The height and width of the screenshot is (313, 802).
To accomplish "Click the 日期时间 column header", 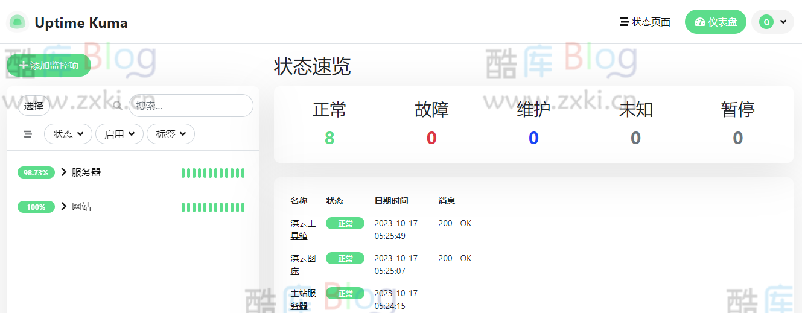I will click(x=391, y=201).
